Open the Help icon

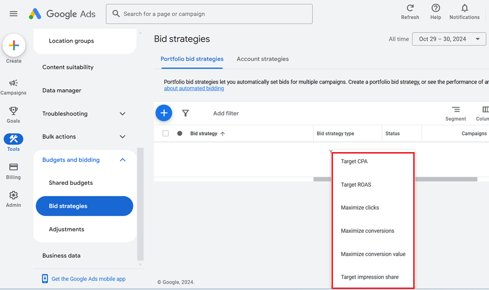435,9
